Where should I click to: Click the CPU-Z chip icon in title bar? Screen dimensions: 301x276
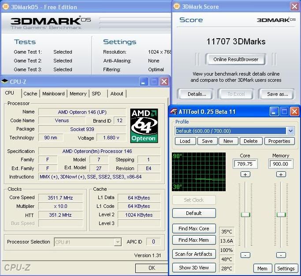(x=4, y=81)
